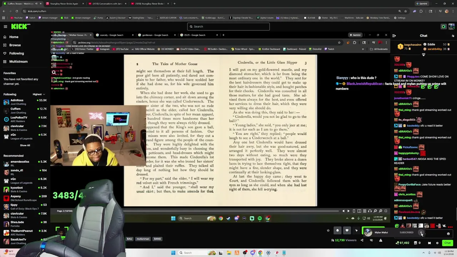The width and height of the screenshot is (457, 257).
Task: Click the green Kick icon beside avatar
Action: tap(443, 26)
